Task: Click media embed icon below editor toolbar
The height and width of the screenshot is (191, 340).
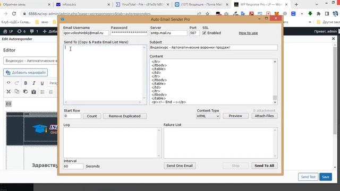Action: pyautogui.click(x=8, y=104)
